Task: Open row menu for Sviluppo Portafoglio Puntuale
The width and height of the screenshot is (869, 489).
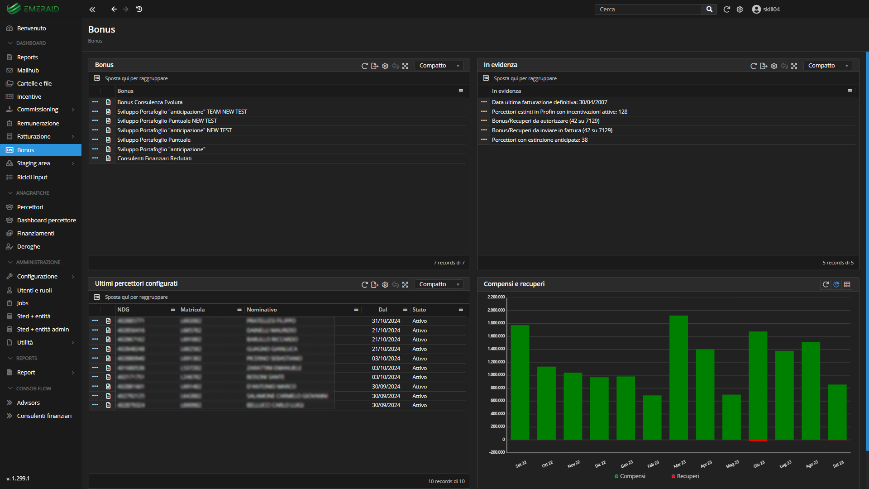Action: click(95, 139)
